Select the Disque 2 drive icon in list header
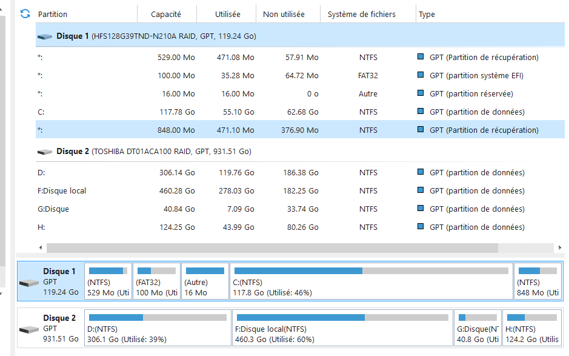Image resolution: width=569 pixels, height=356 pixels. point(45,152)
